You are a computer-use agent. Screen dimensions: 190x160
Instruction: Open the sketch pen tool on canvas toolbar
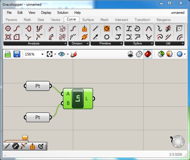(74, 54)
